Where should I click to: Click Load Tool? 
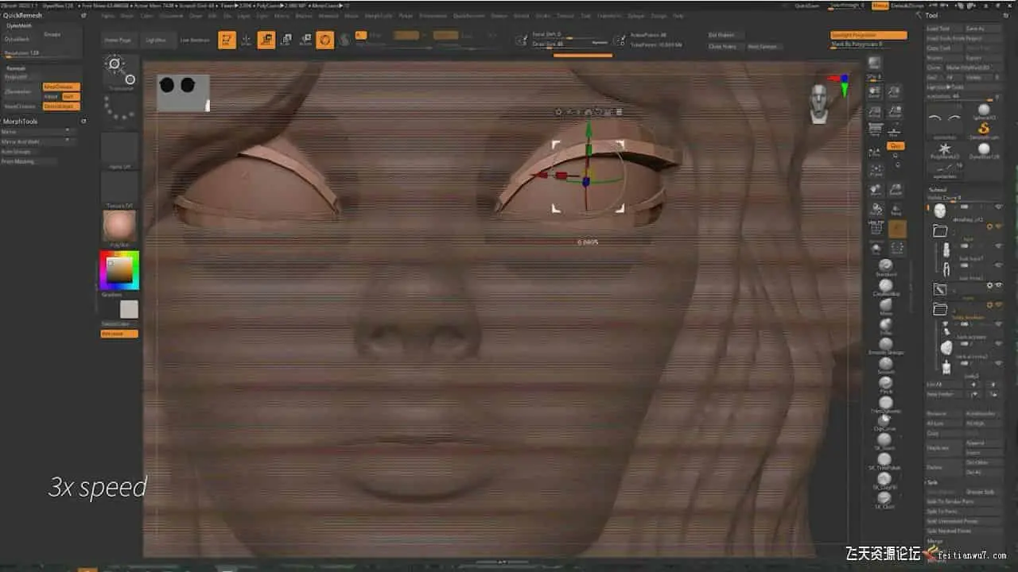944,29
